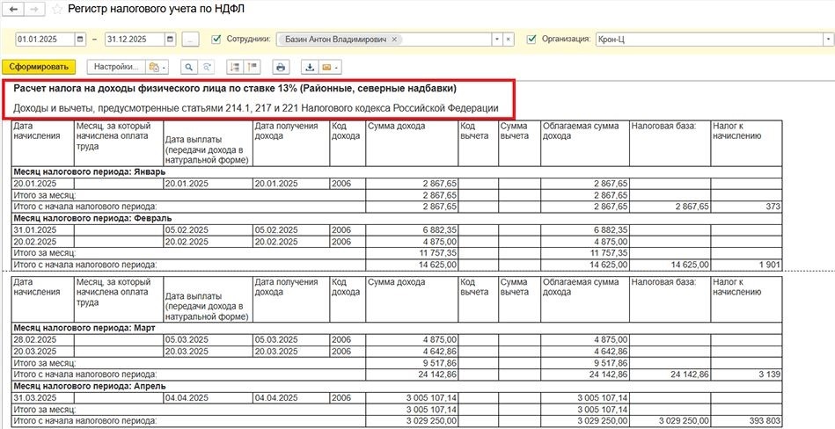Go back using the left arrow

[16, 10]
